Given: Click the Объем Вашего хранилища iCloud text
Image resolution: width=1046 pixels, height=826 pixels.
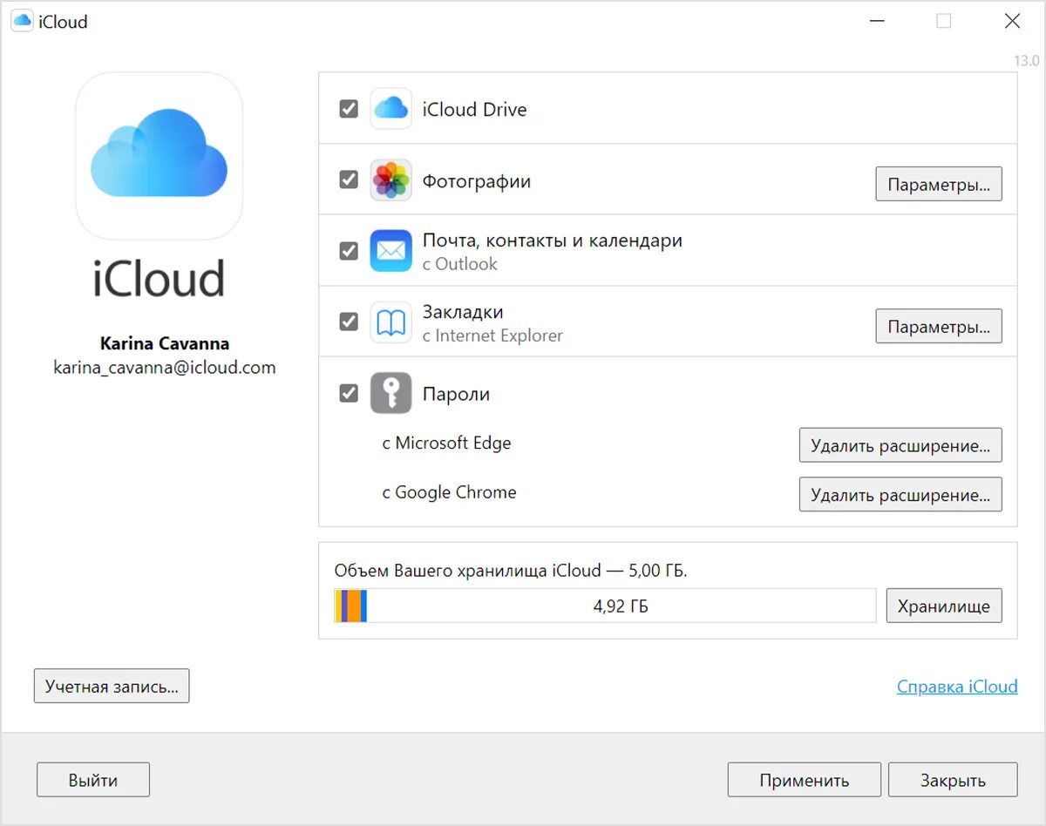Looking at the screenshot, I should point(511,571).
